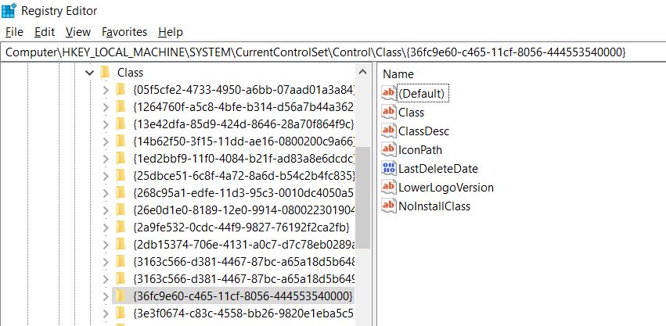Select the ClassDesc value name

pos(423,131)
